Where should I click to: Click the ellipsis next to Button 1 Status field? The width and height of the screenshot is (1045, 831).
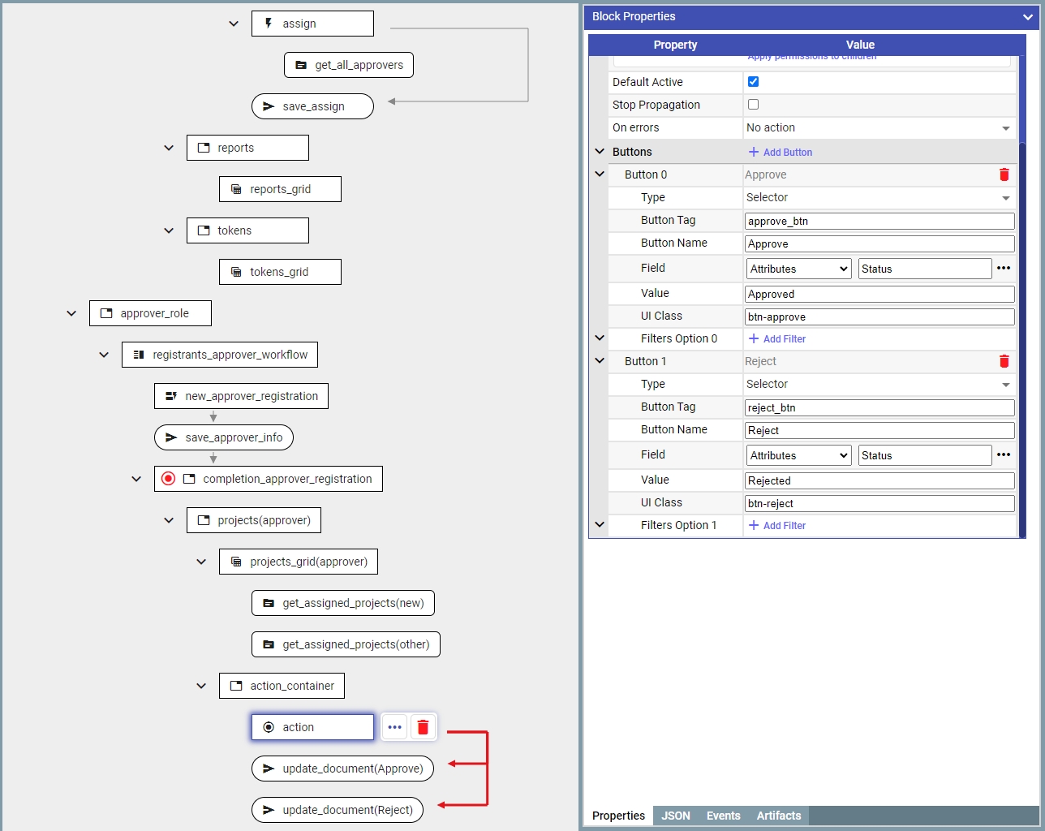click(1004, 455)
